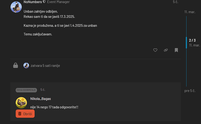Open the NoNumbers username link

33,2
